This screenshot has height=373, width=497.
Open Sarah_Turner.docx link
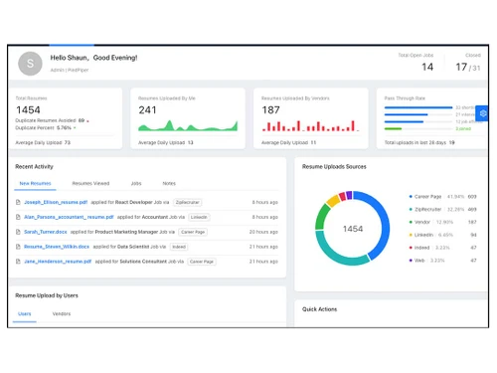click(46, 232)
